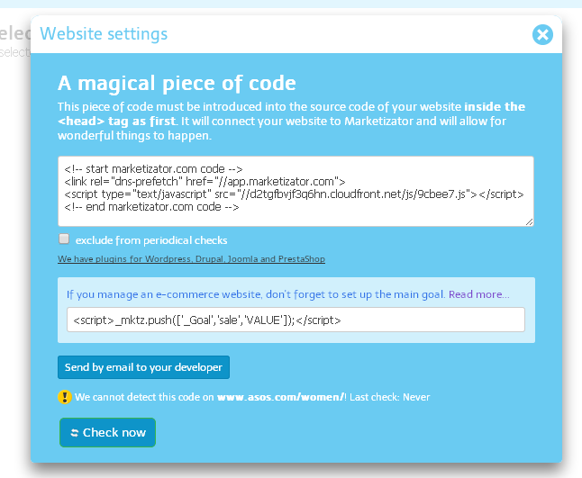Screen dimensions: 582x478
Task: Open plugins for Wordpress, Drupal, Joomla link
Action: click(x=191, y=259)
